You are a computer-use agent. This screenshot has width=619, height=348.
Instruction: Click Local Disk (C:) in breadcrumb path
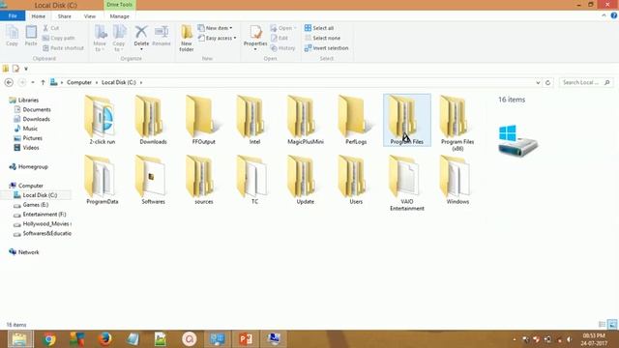pos(118,82)
